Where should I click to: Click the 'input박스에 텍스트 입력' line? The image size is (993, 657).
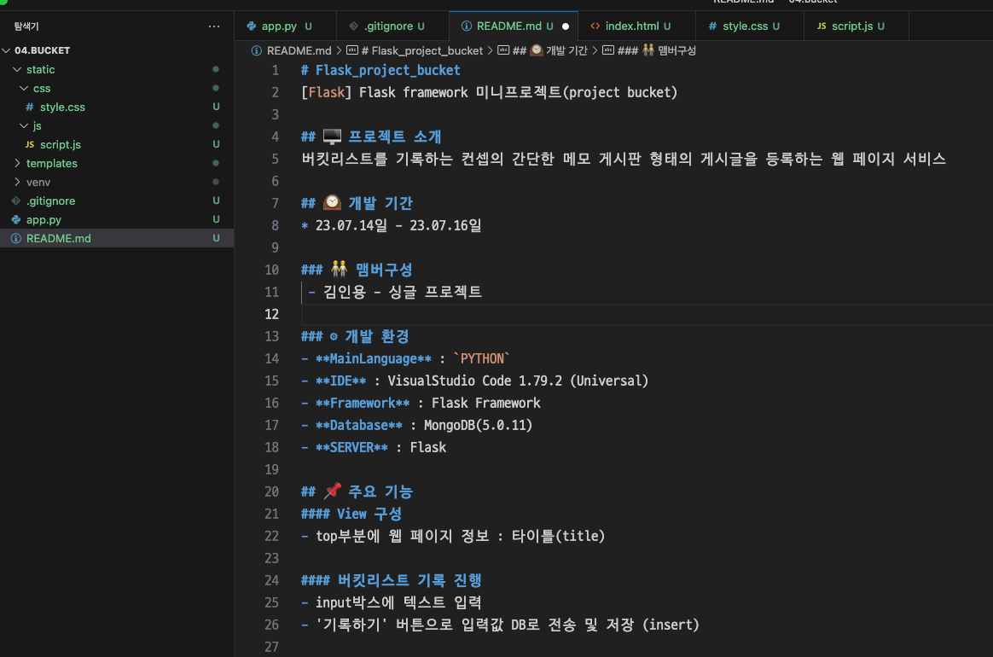398,602
